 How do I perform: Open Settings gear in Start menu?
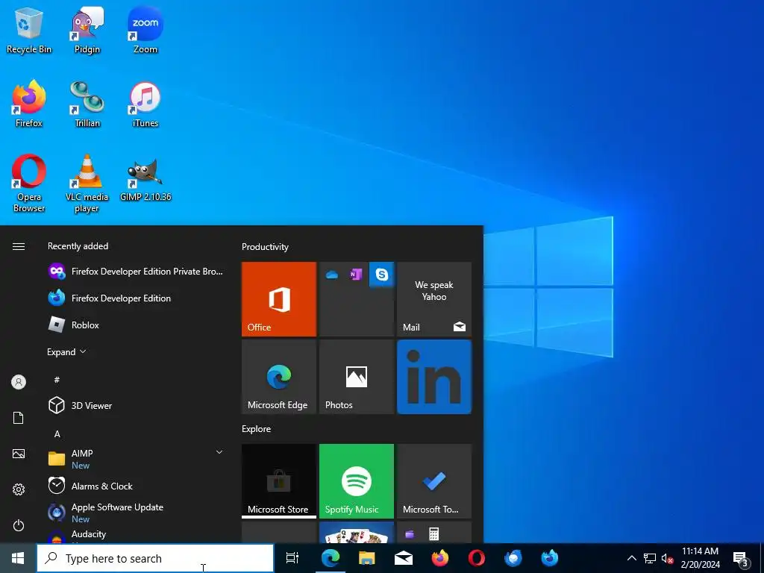click(19, 489)
